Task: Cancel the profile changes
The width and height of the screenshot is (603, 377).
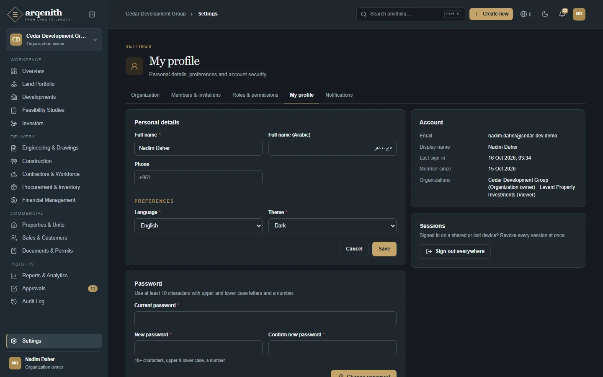Action: tap(354, 249)
